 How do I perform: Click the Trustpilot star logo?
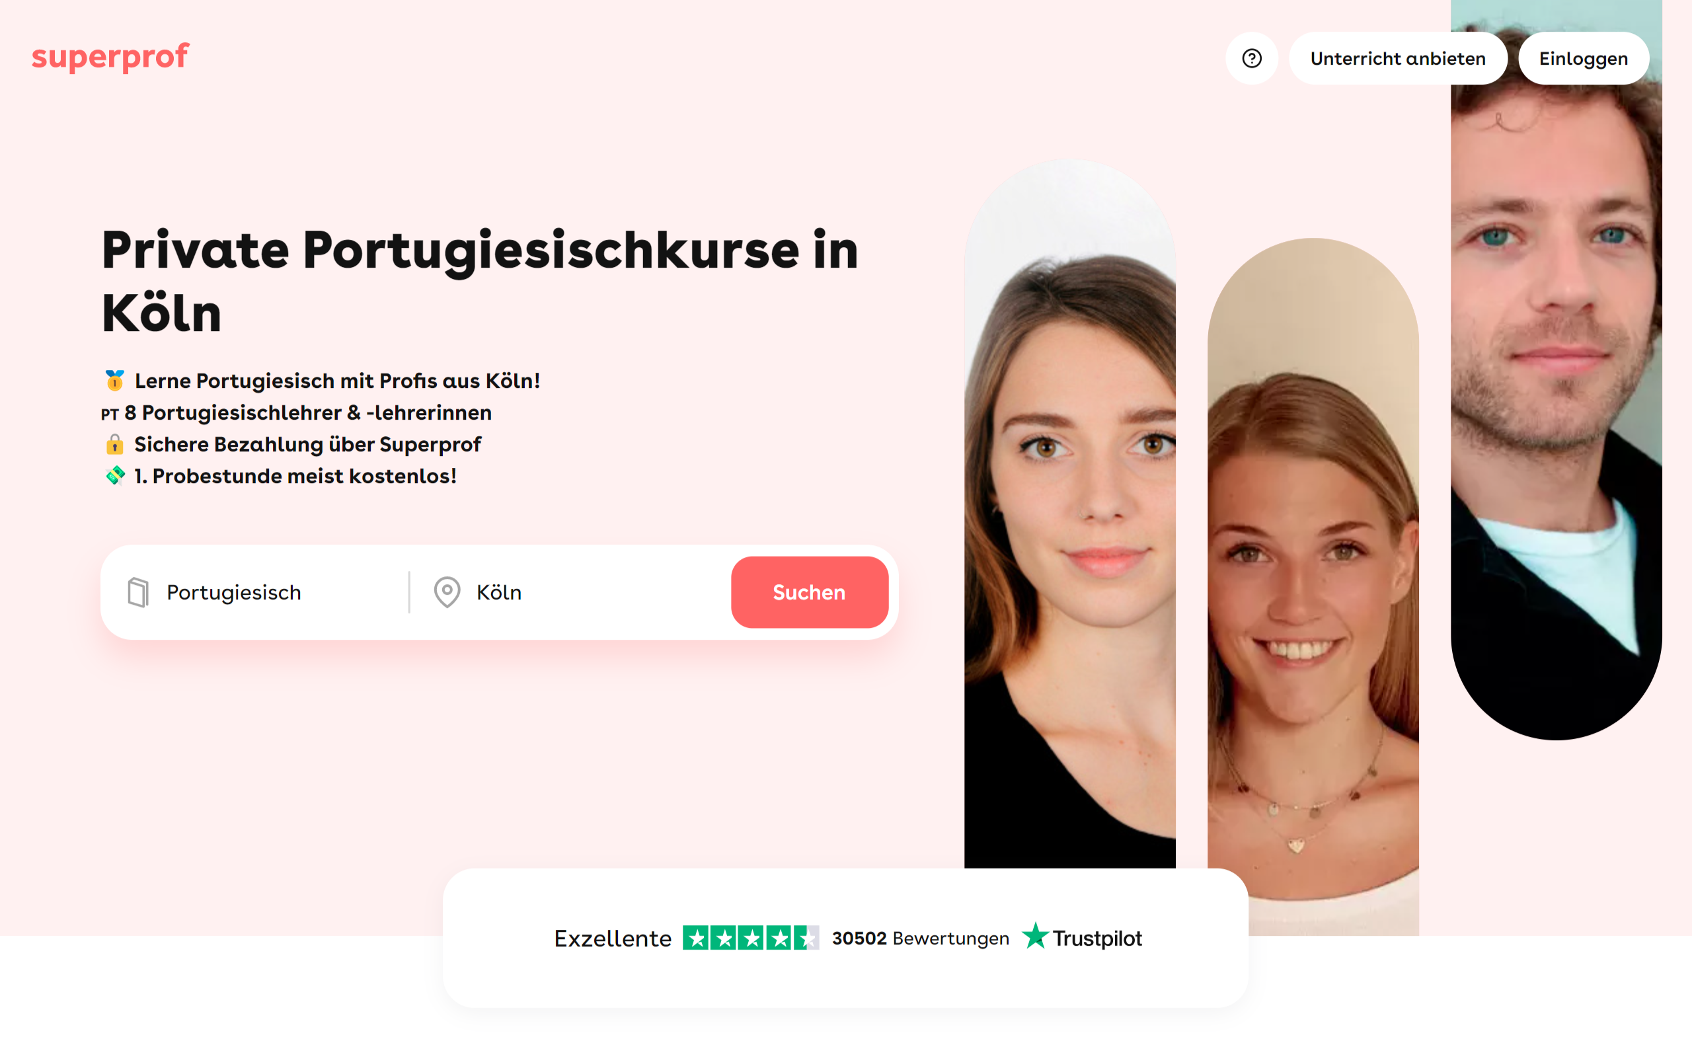click(x=1035, y=936)
